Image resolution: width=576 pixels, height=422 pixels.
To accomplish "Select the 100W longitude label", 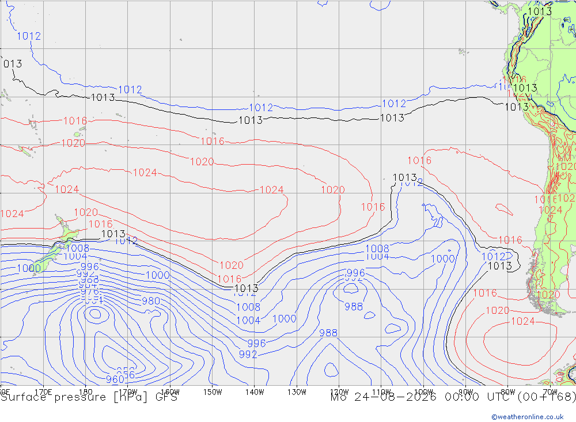I will pyautogui.click(x=423, y=392).
